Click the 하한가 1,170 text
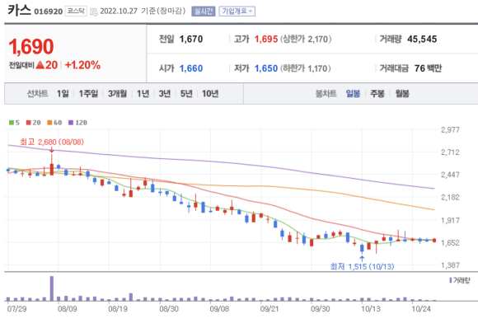 [306, 68]
